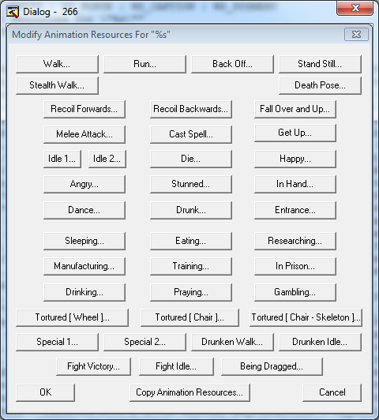
Task: Close the outer Dialog 266 window
Action: click(x=355, y=8)
